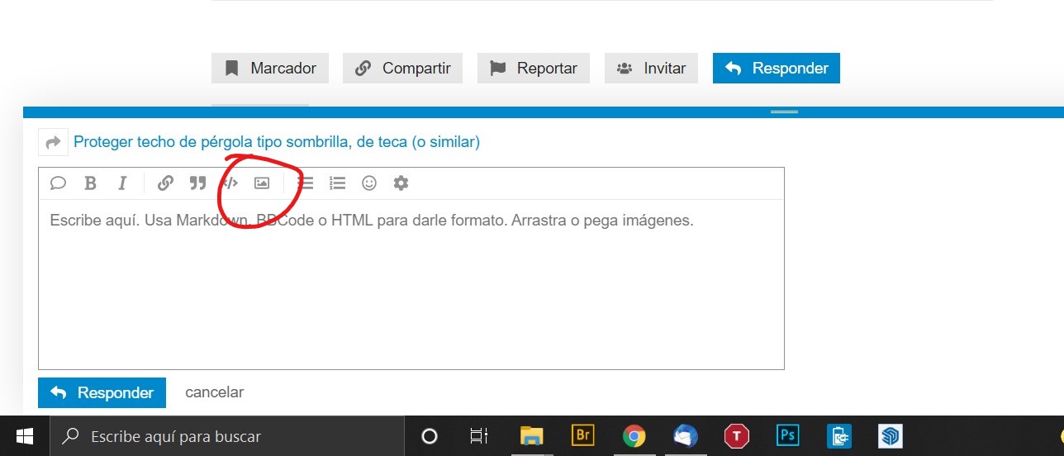
Task: Open File Explorer from the taskbar
Action: pos(531,436)
